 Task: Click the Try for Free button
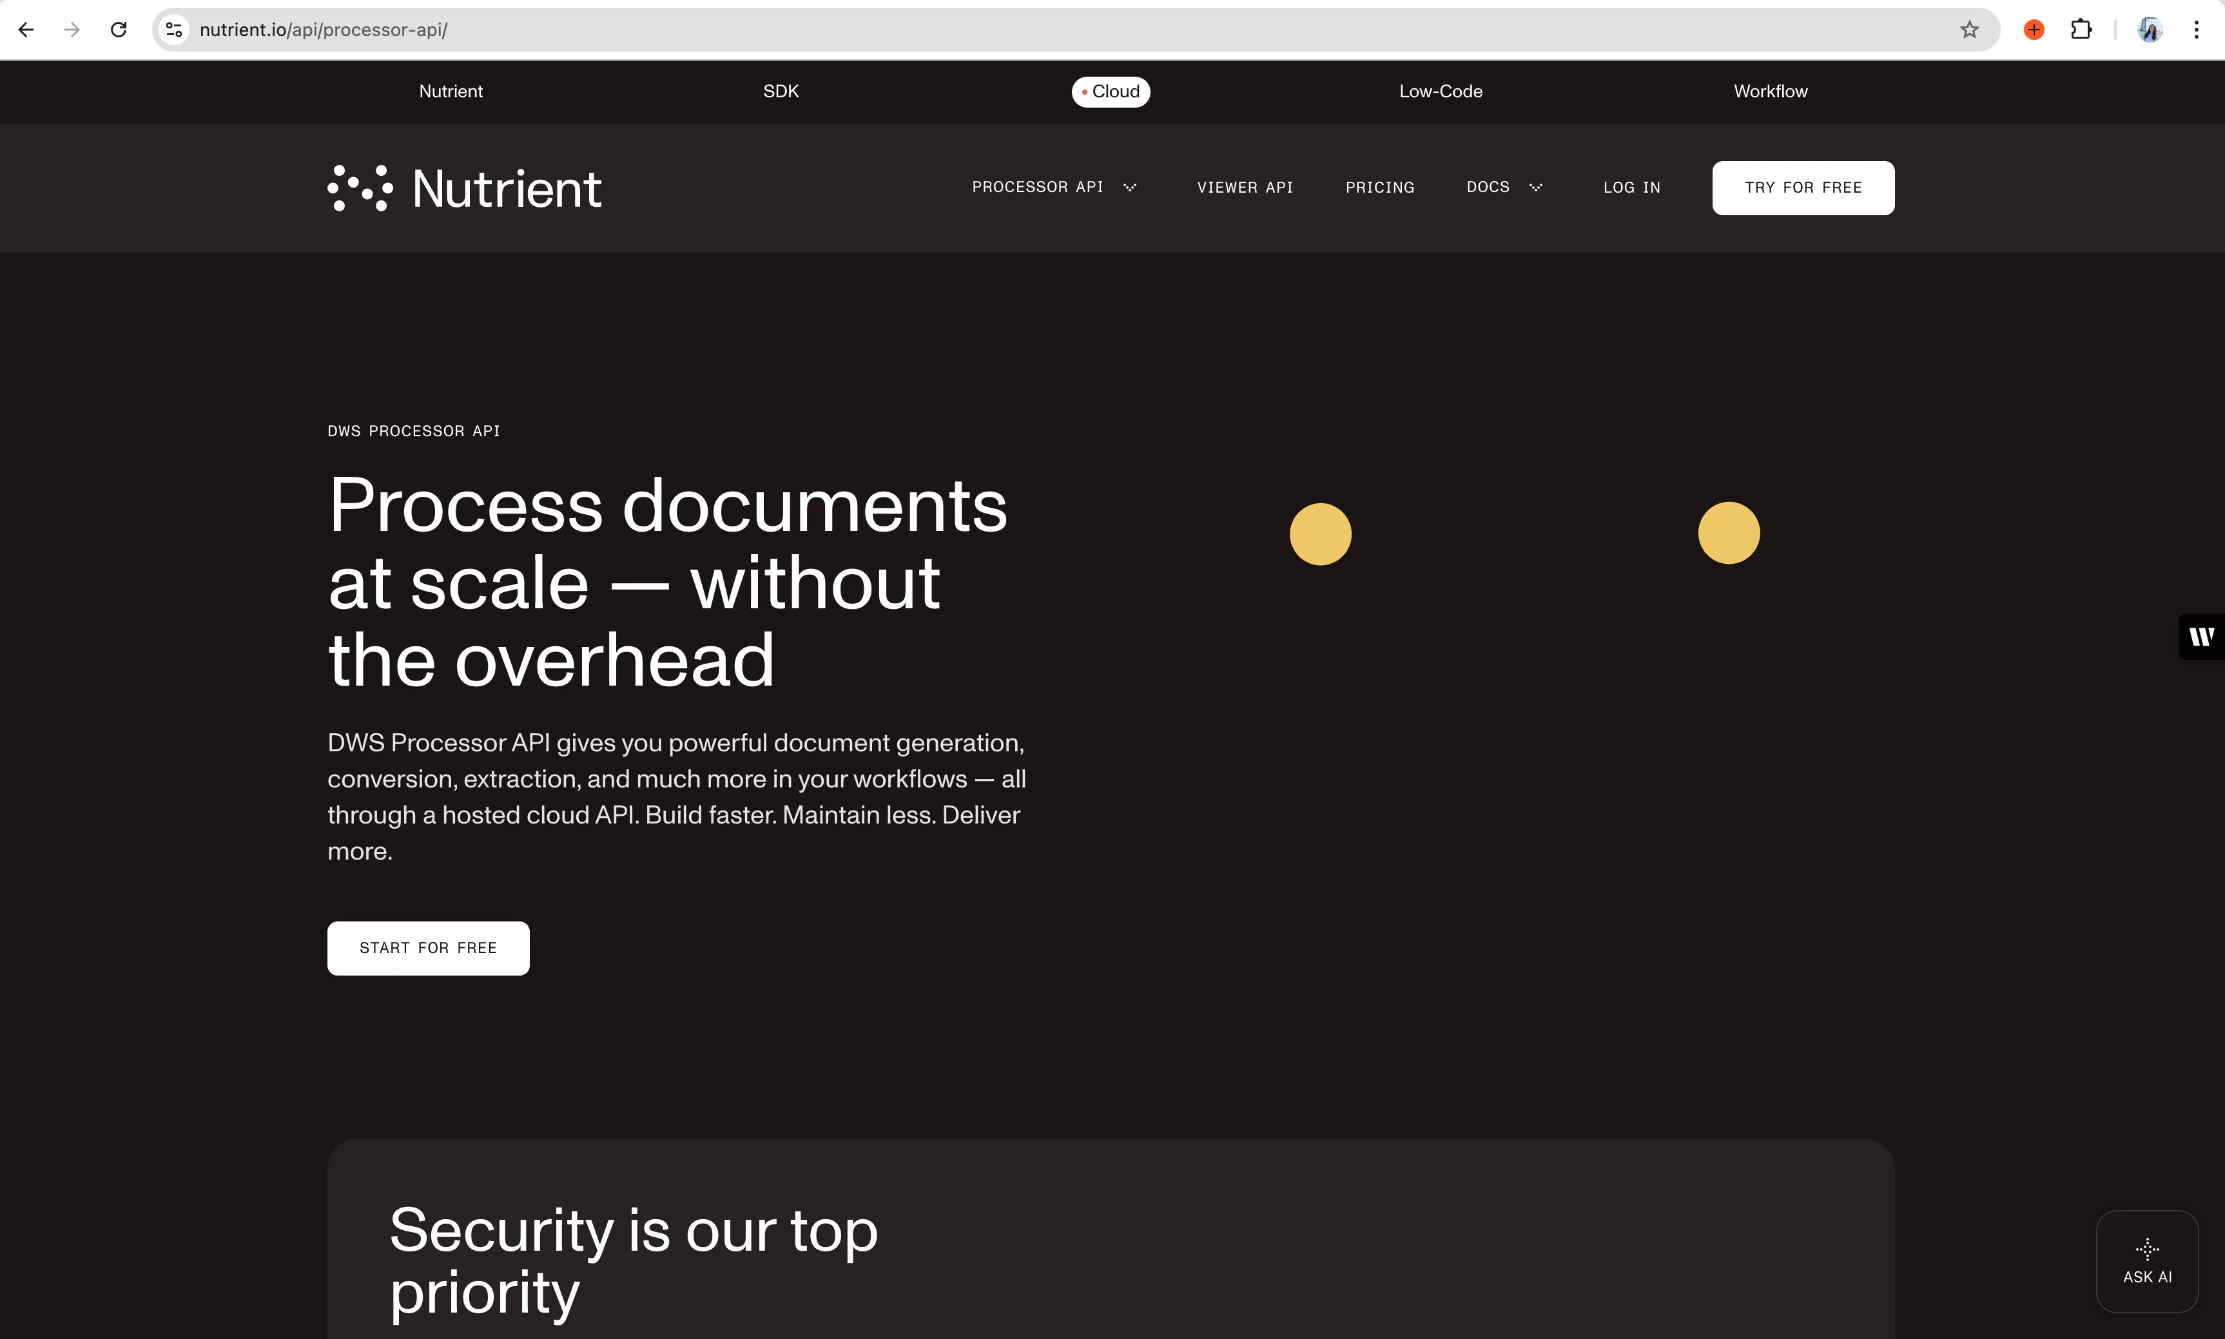pyautogui.click(x=1803, y=188)
